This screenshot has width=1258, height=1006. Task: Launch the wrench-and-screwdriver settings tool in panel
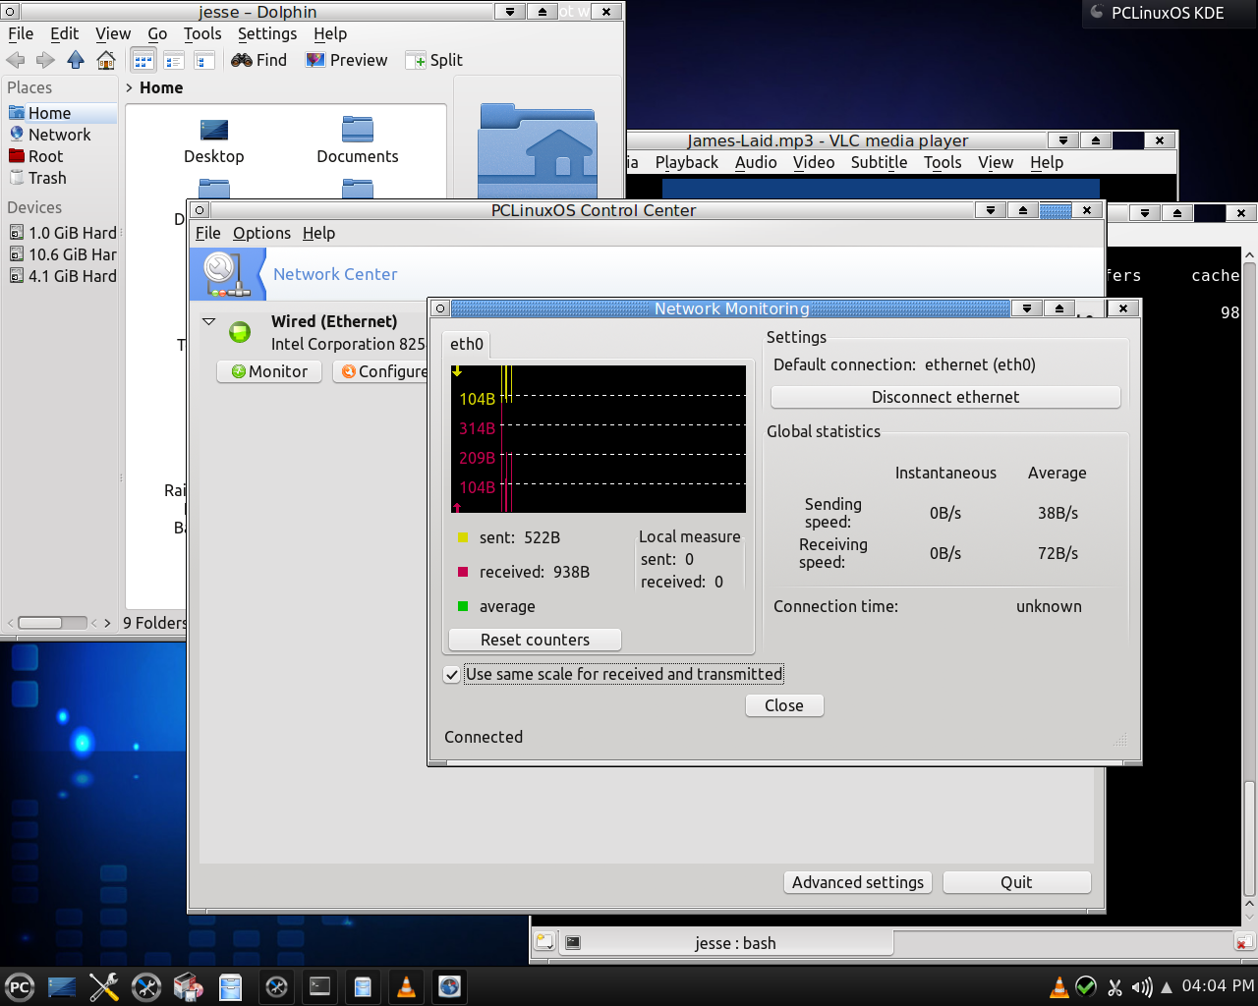coord(104,986)
